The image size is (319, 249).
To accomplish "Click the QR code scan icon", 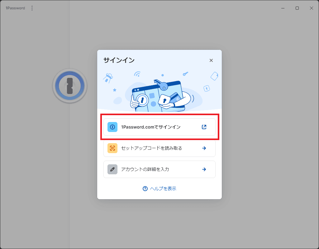I will click(x=112, y=148).
